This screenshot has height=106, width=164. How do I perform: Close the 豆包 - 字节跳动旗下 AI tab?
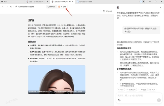point(48,2)
